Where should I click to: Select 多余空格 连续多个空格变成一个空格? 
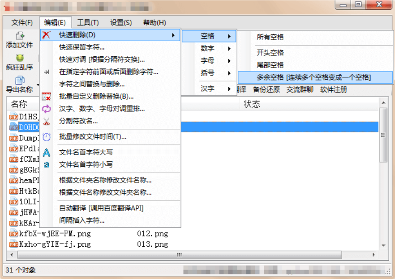click(x=315, y=77)
